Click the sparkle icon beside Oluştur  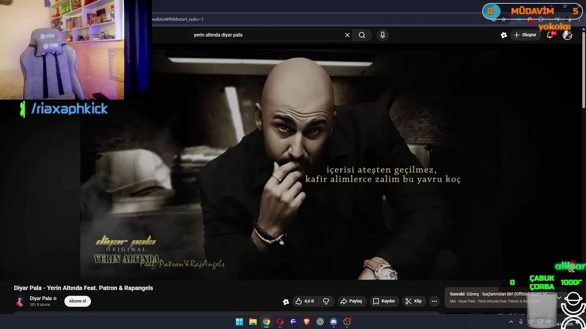[x=504, y=35]
